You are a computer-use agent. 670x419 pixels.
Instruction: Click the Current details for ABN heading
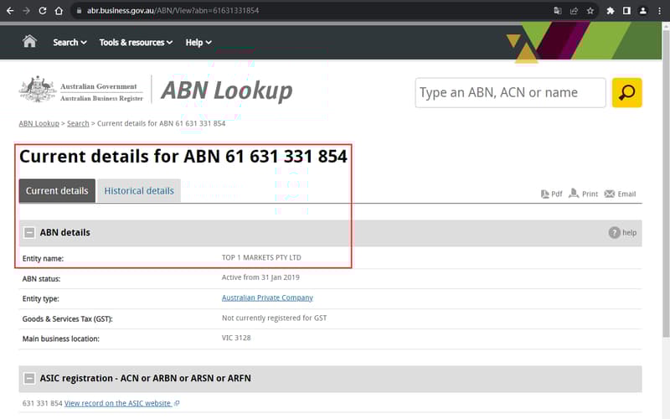tap(183, 157)
